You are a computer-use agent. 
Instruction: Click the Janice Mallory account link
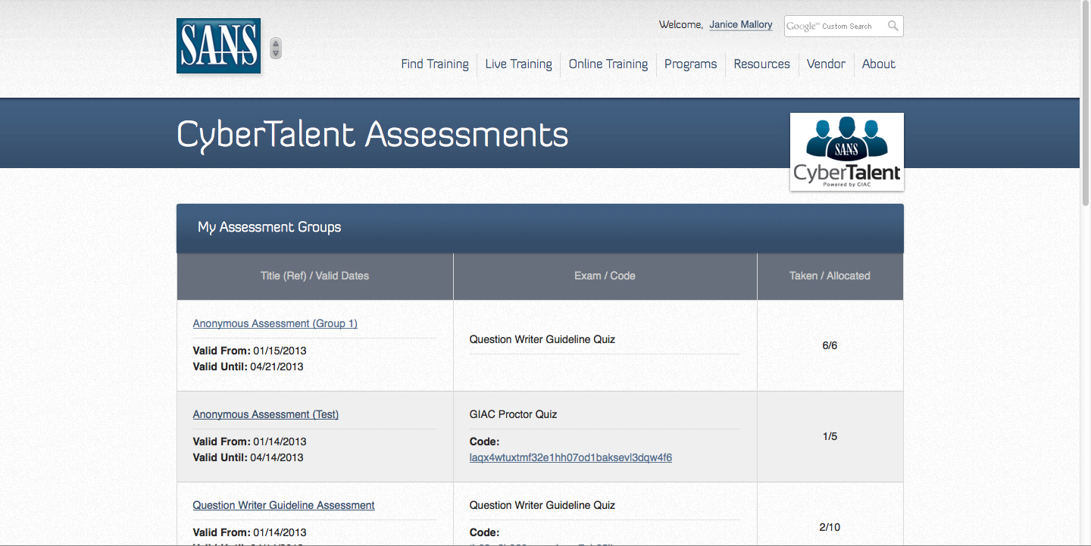(740, 25)
